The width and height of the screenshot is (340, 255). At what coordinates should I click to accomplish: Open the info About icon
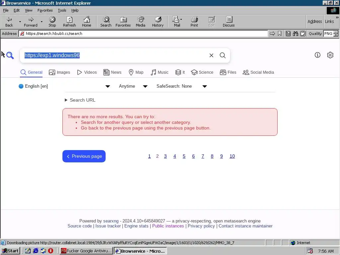(317, 55)
